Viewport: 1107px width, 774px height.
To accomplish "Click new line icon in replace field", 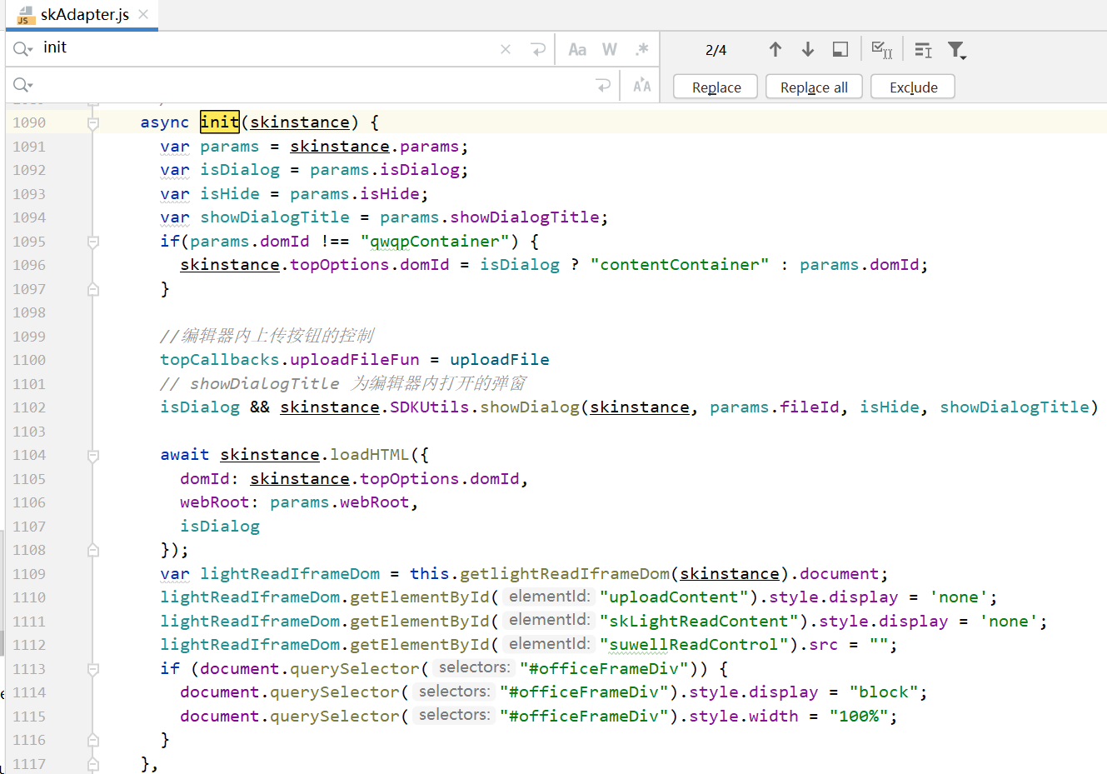I will (x=603, y=85).
